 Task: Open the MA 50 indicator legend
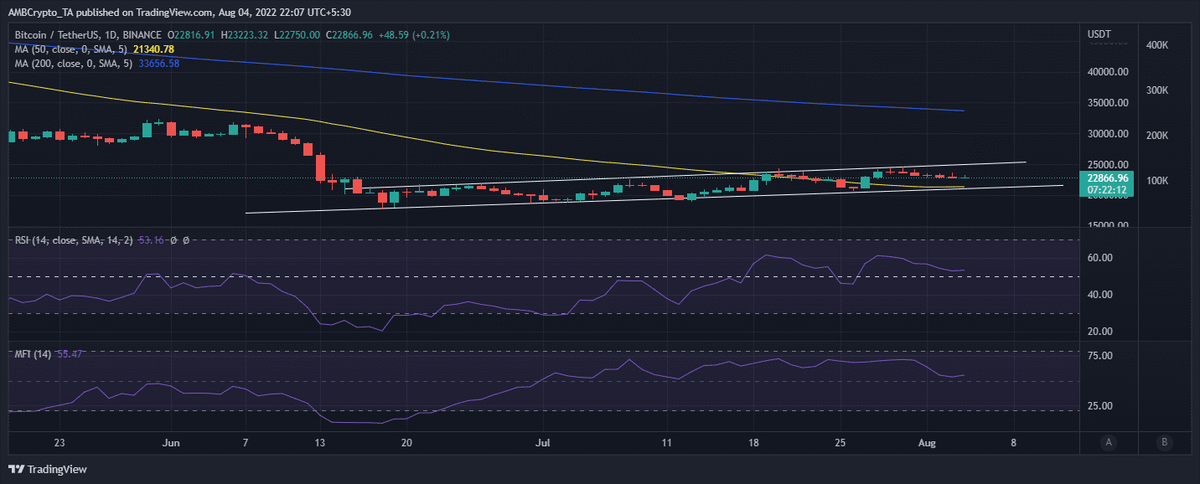(71, 49)
